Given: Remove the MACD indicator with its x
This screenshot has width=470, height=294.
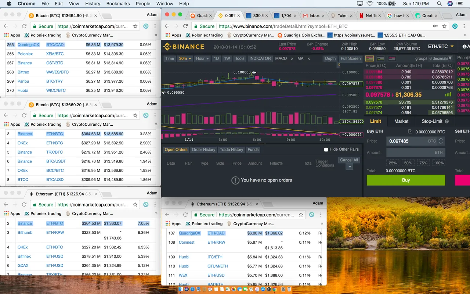Looking at the screenshot, I should [292, 58].
